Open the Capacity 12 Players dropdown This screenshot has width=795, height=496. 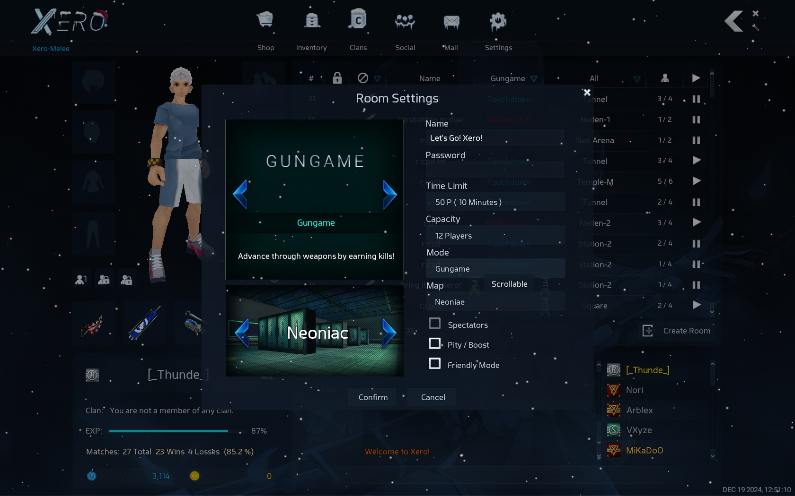click(495, 236)
